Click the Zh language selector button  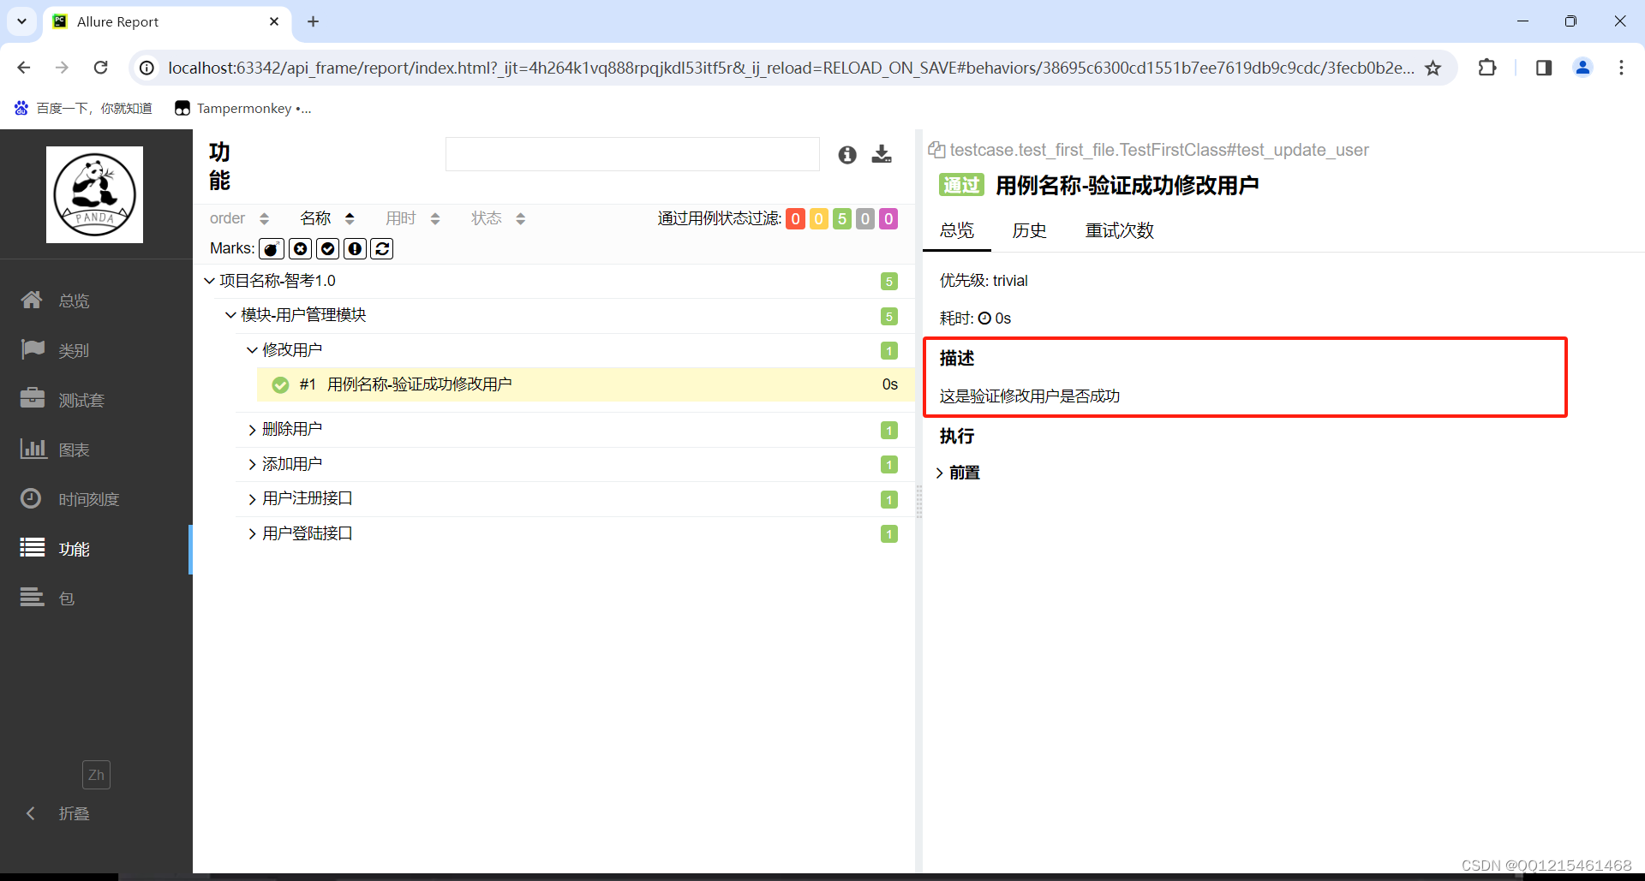click(96, 775)
